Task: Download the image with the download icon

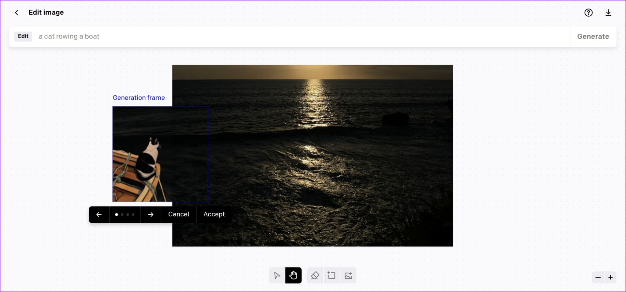Action: 608,13
